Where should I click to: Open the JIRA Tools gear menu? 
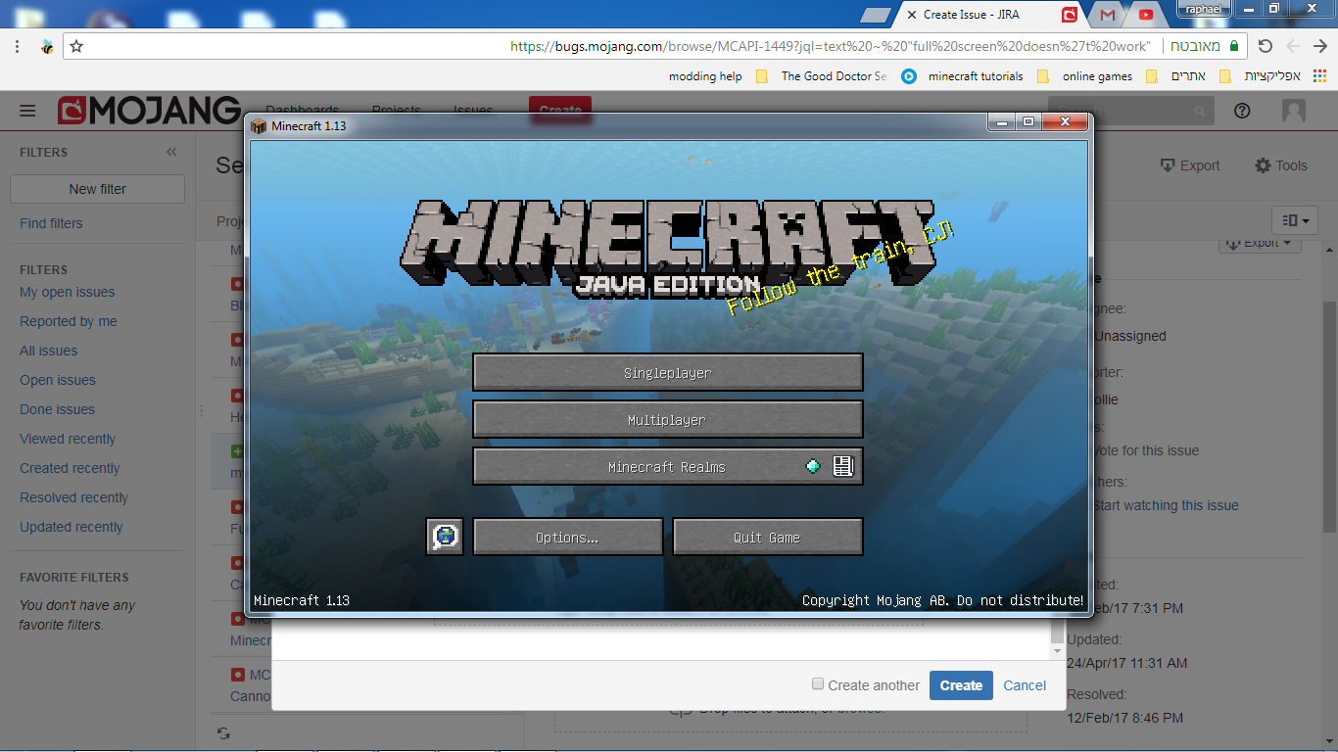tap(1281, 165)
